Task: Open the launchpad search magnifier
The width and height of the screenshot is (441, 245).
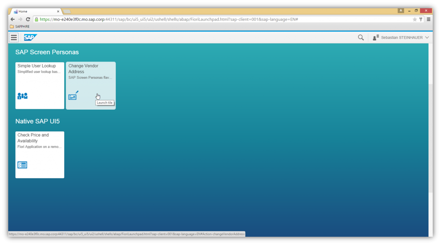Action: (x=360, y=37)
